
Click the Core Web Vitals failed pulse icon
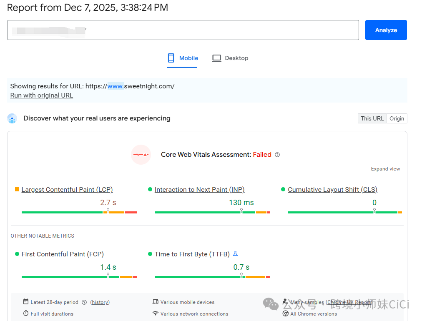pyautogui.click(x=141, y=155)
